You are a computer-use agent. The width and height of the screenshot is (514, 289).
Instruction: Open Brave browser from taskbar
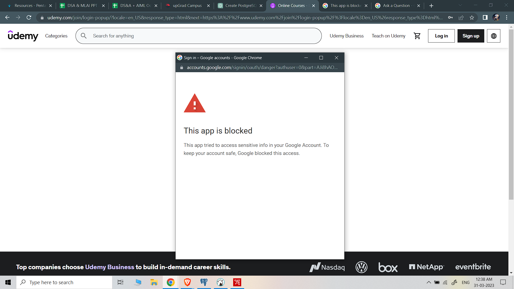187,282
